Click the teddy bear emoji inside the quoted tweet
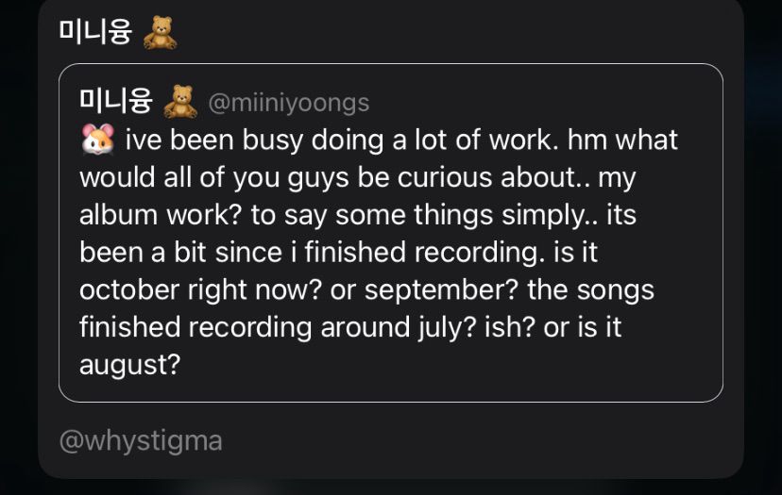This screenshot has width=782, height=495. click(179, 101)
